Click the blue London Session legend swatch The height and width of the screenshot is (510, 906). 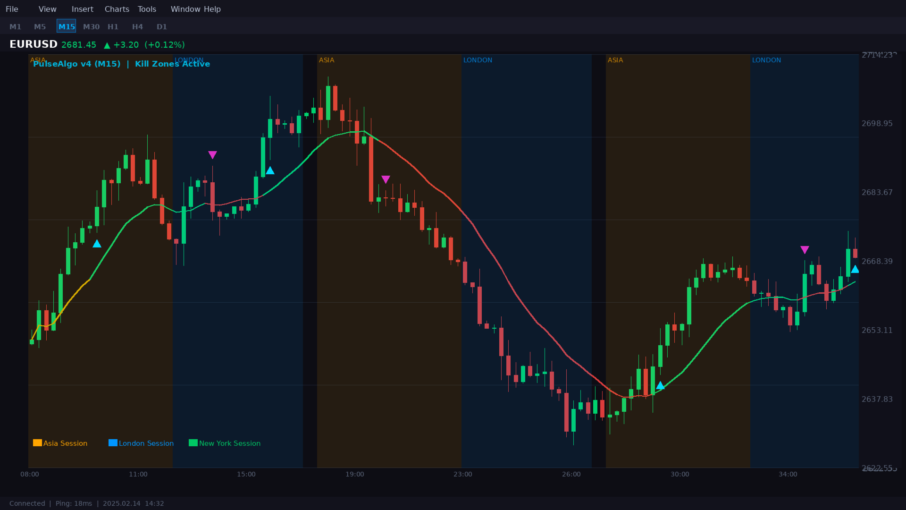click(x=113, y=443)
